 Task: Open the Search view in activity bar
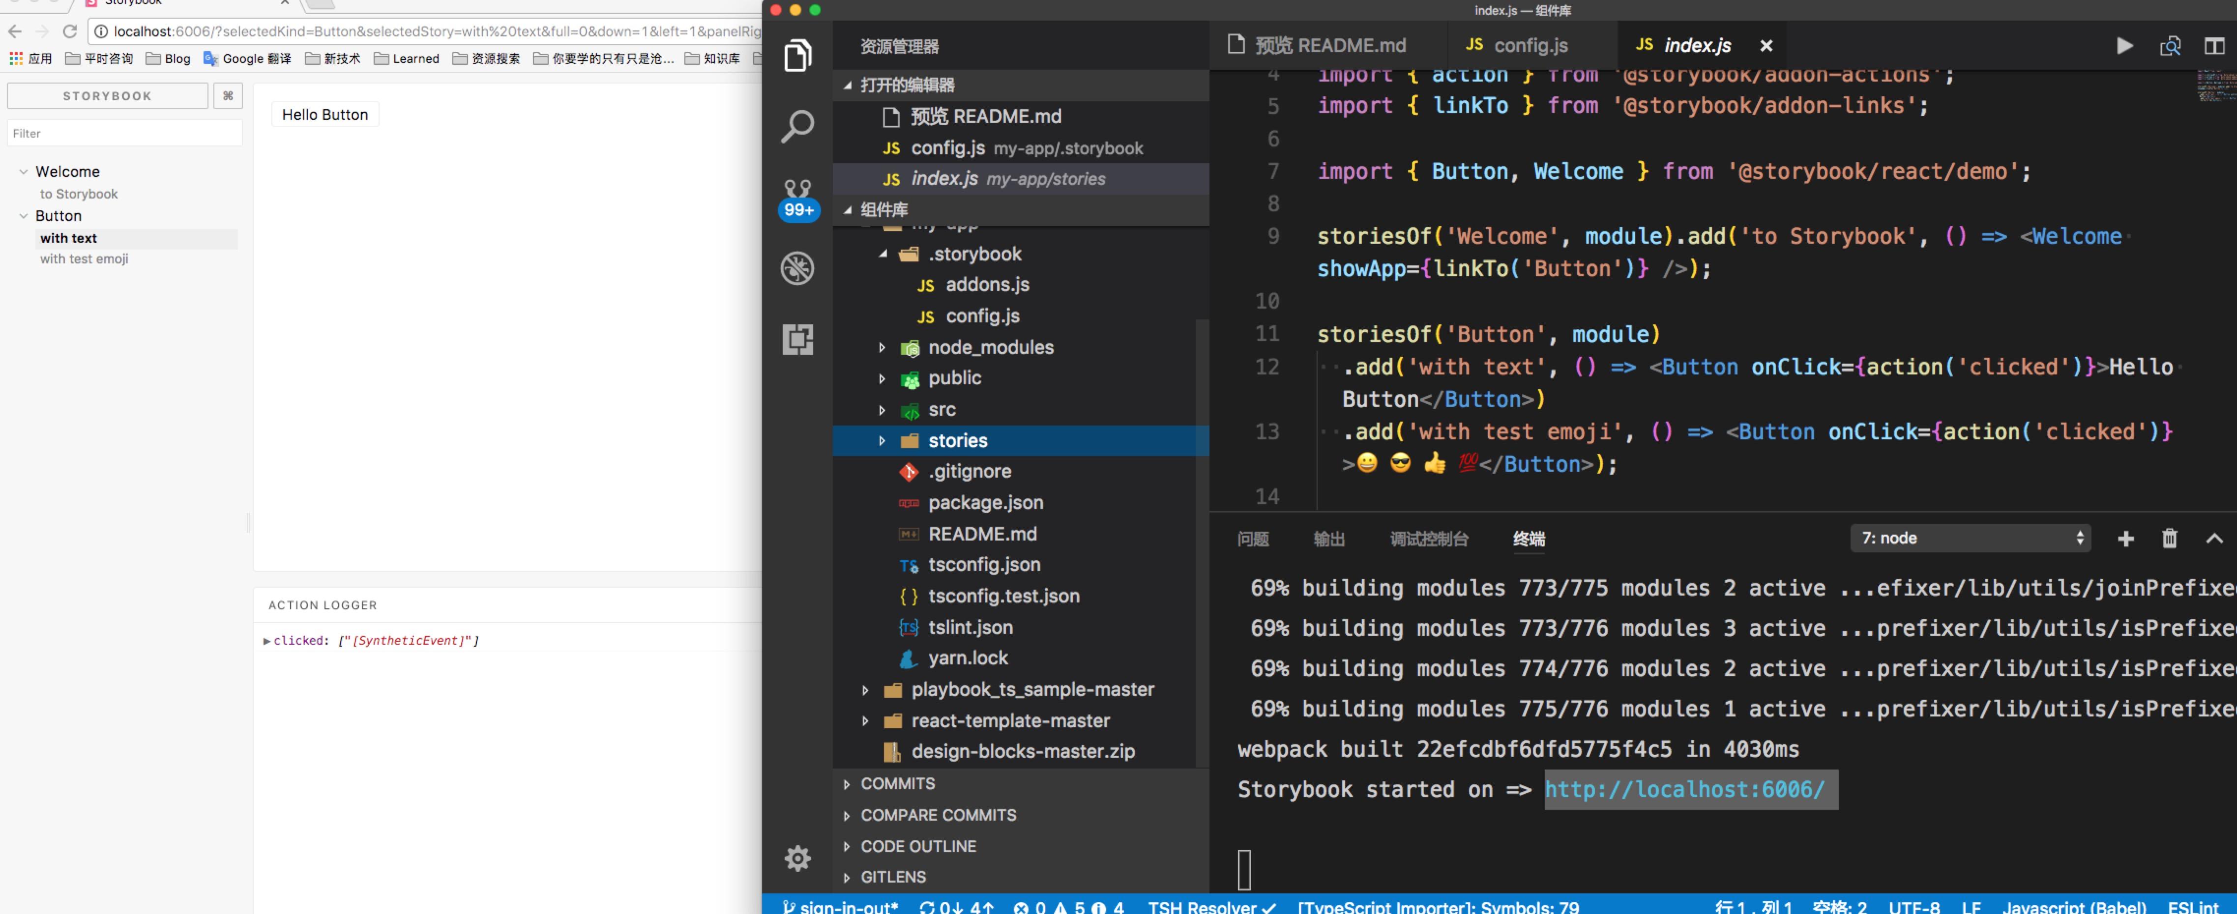[x=797, y=127]
